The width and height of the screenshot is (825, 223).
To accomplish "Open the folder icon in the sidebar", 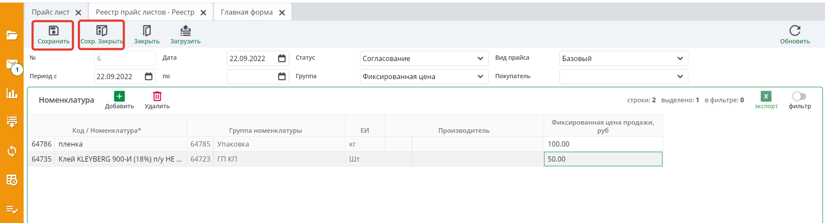I will [x=12, y=35].
